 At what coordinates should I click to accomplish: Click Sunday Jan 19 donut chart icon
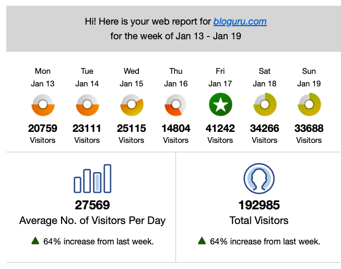(x=309, y=105)
